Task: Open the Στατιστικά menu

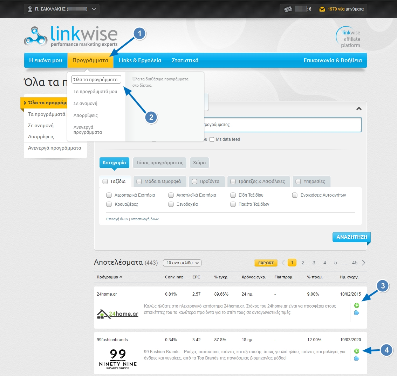Action: (185, 60)
